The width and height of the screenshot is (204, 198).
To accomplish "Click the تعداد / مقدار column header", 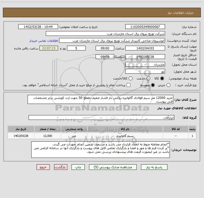I will 48,129.
